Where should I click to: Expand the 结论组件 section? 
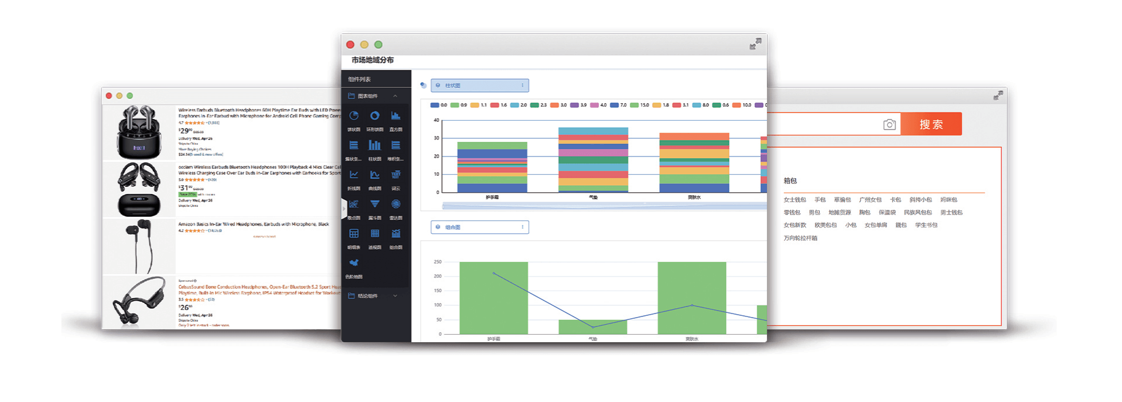395,296
